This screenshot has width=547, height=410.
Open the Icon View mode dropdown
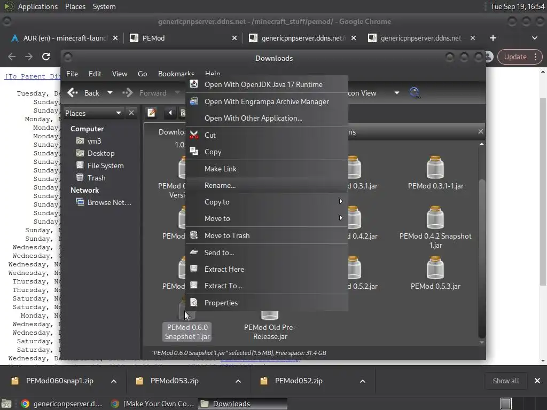pos(374,93)
